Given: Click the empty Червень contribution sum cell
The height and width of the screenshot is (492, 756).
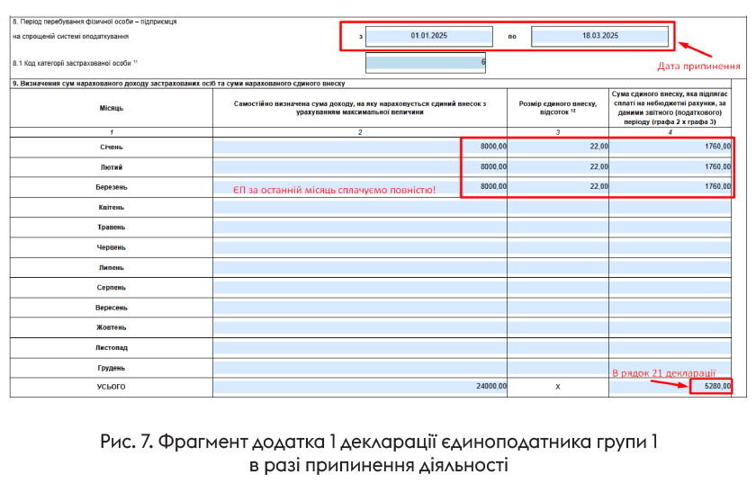Looking at the screenshot, I should pyautogui.click(x=671, y=247).
